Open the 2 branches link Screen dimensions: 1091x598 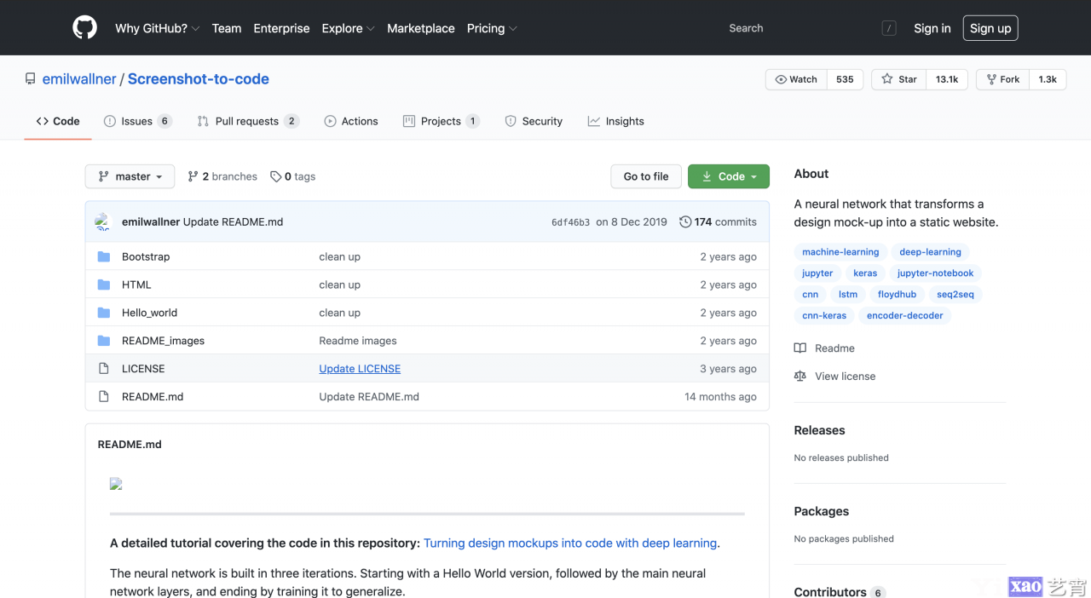222,176
